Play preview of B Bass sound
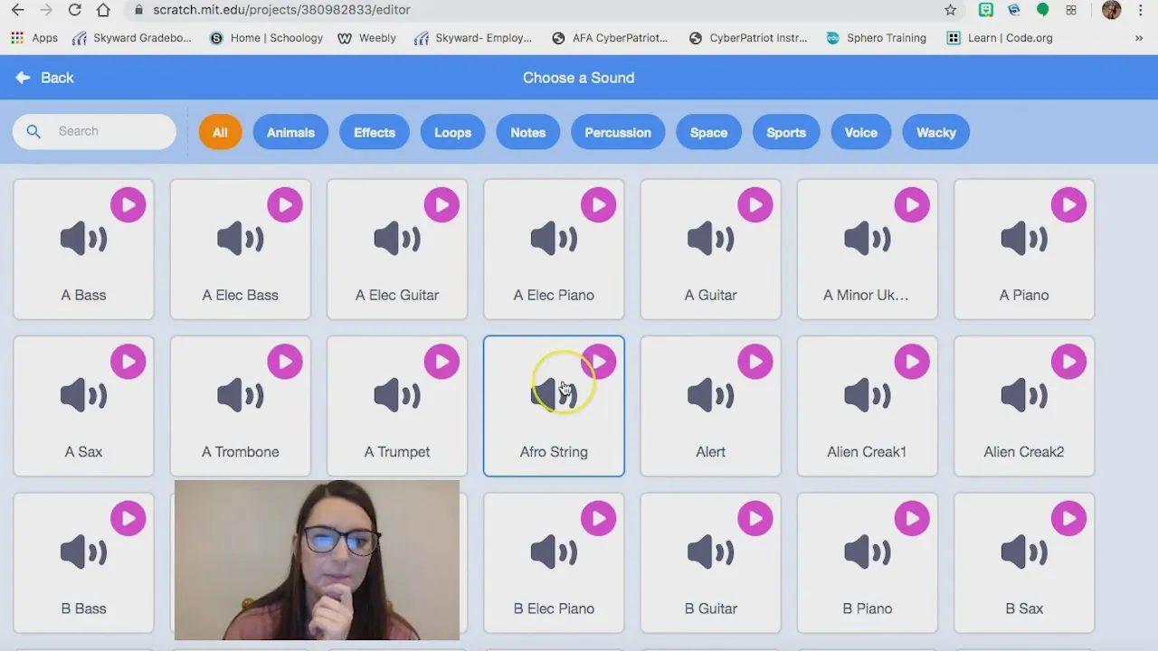This screenshot has width=1158, height=651. pos(128,518)
